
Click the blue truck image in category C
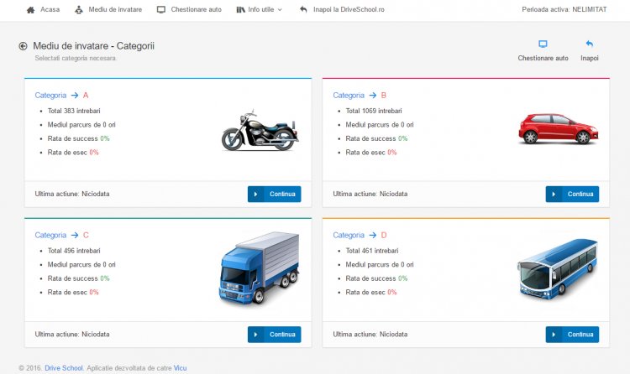click(x=260, y=268)
